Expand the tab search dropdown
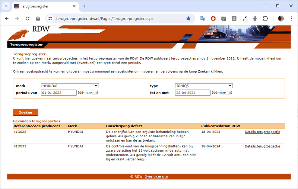298x189 pixels. 6,6
